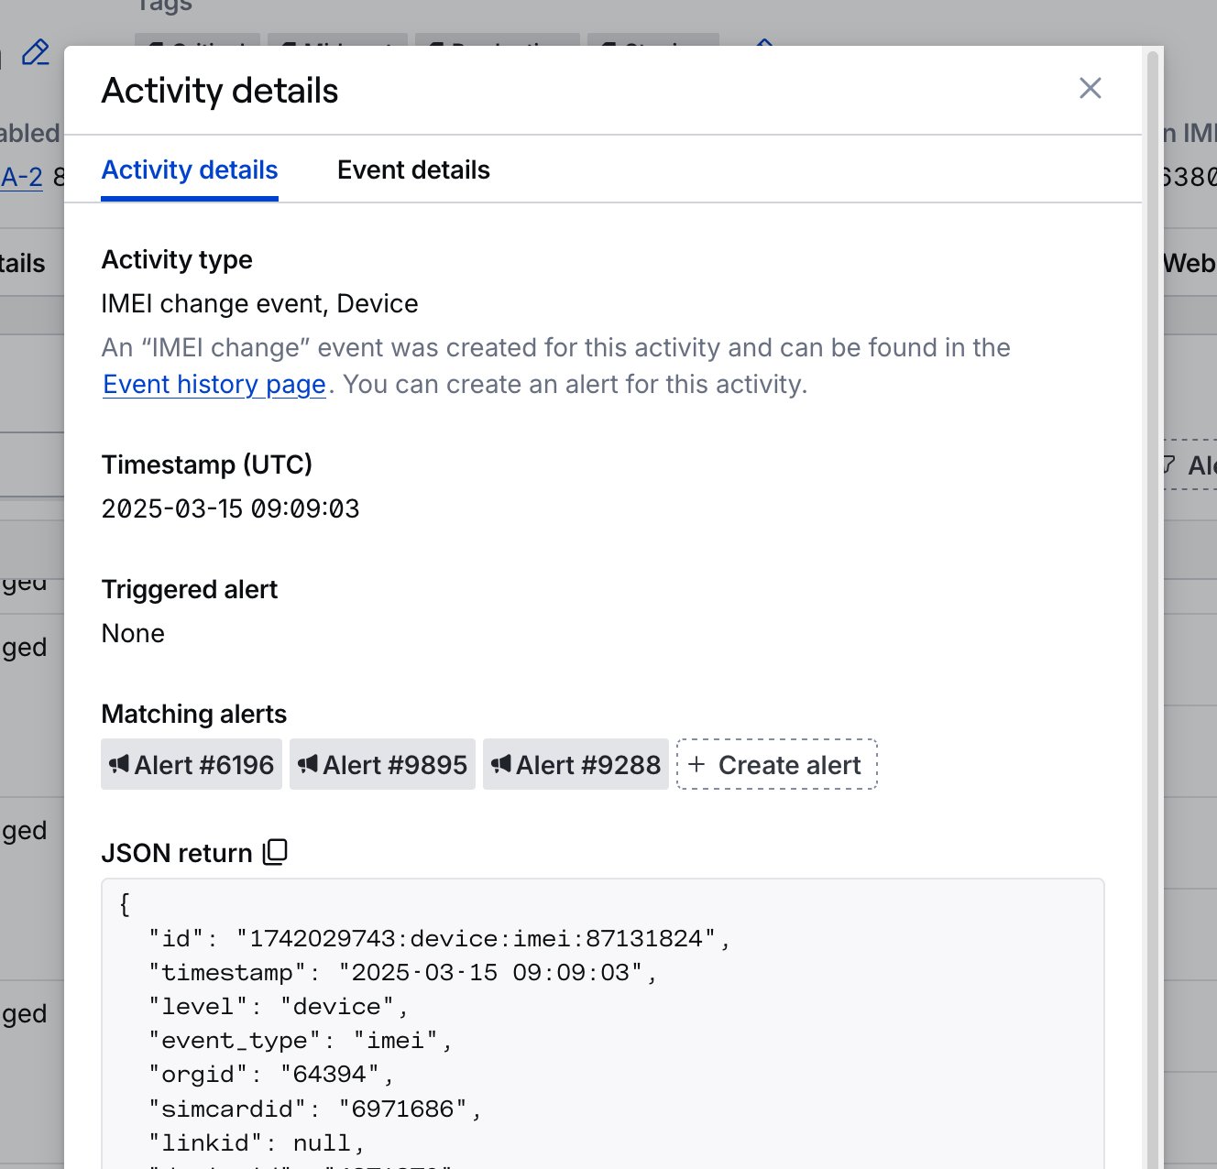The width and height of the screenshot is (1217, 1169).
Task: Click the JSON "simcardid": "6971686" line
Action: (x=314, y=1109)
